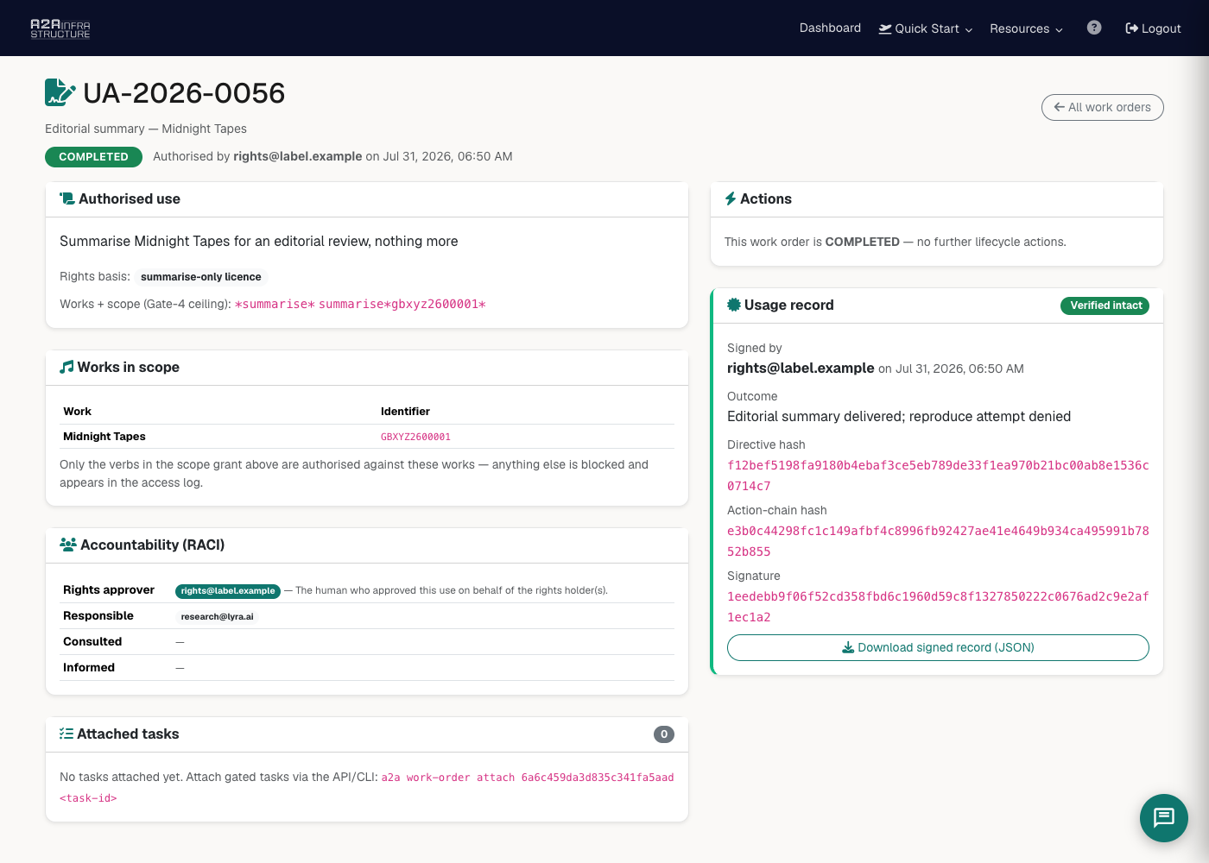Click the scope grant code *summarise* summarise*gbxyz2600001*
Viewport: 1209px width, 863px height.
(360, 304)
